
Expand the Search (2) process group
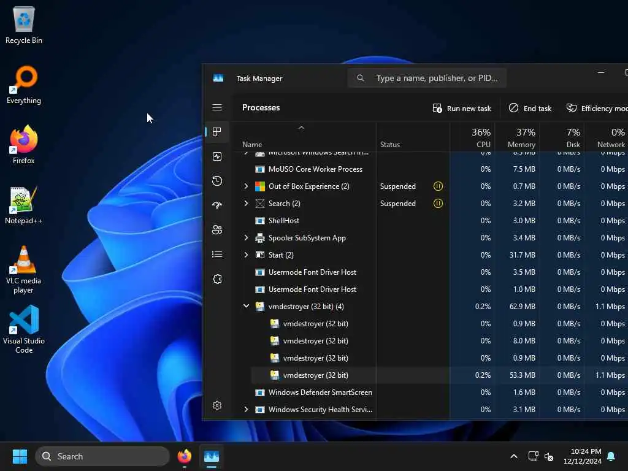click(246, 204)
